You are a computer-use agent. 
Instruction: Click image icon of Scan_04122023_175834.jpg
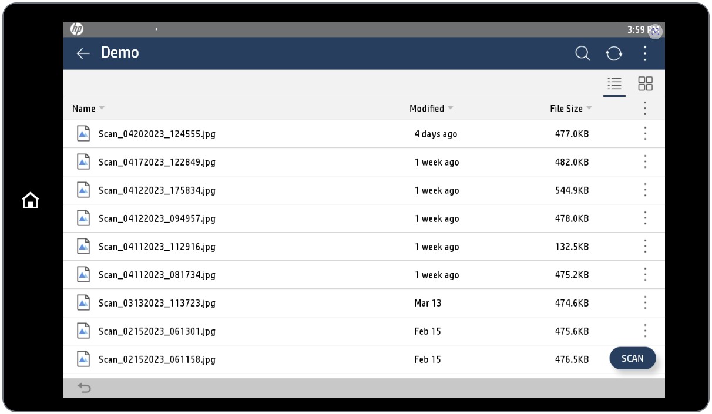(x=83, y=190)
